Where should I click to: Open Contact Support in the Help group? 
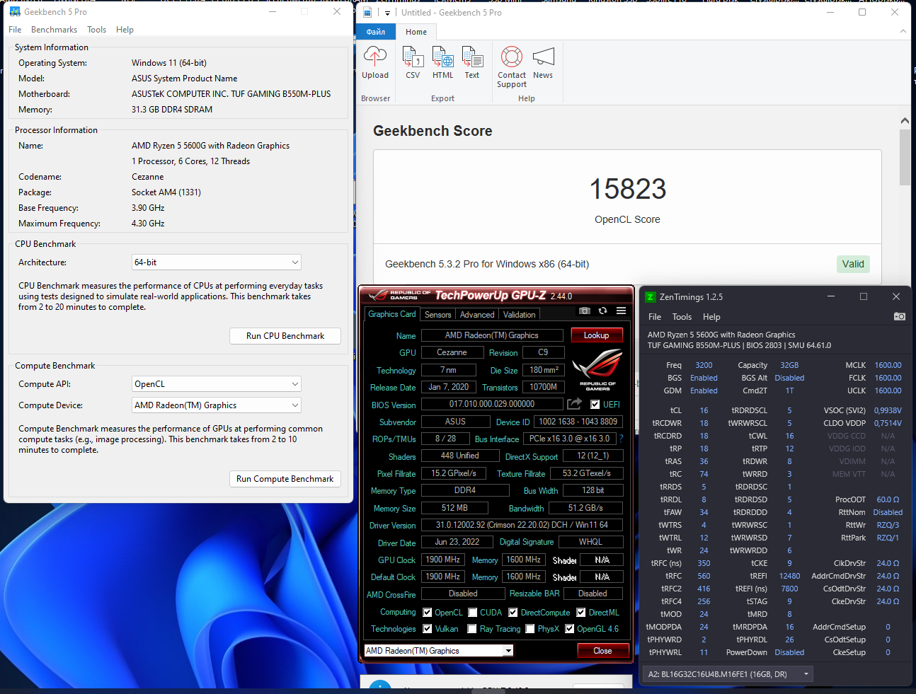click(512, 66)
